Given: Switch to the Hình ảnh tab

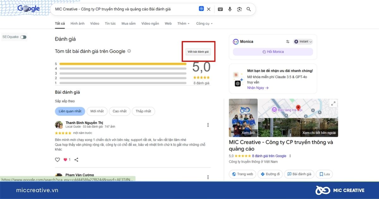Looking at the screenshot, I should 77,24.
